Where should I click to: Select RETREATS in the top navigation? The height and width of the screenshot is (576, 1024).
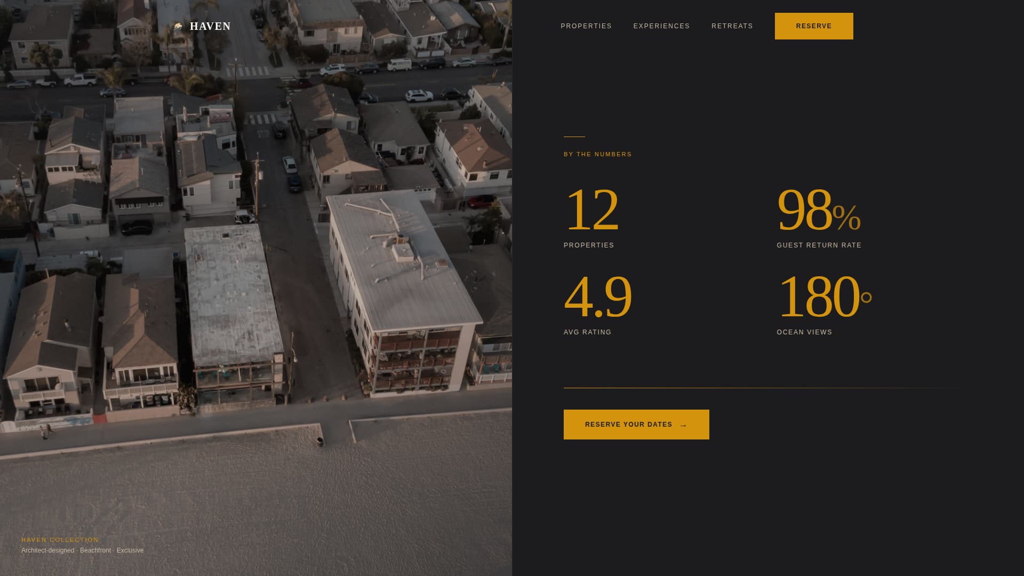pyautogui.click(x=732, y=26)
